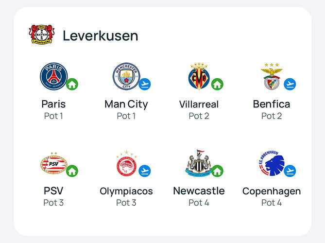325x243 pixels.
Task: Click the blue away plane icon beside Man City
Action: (144, 84)
